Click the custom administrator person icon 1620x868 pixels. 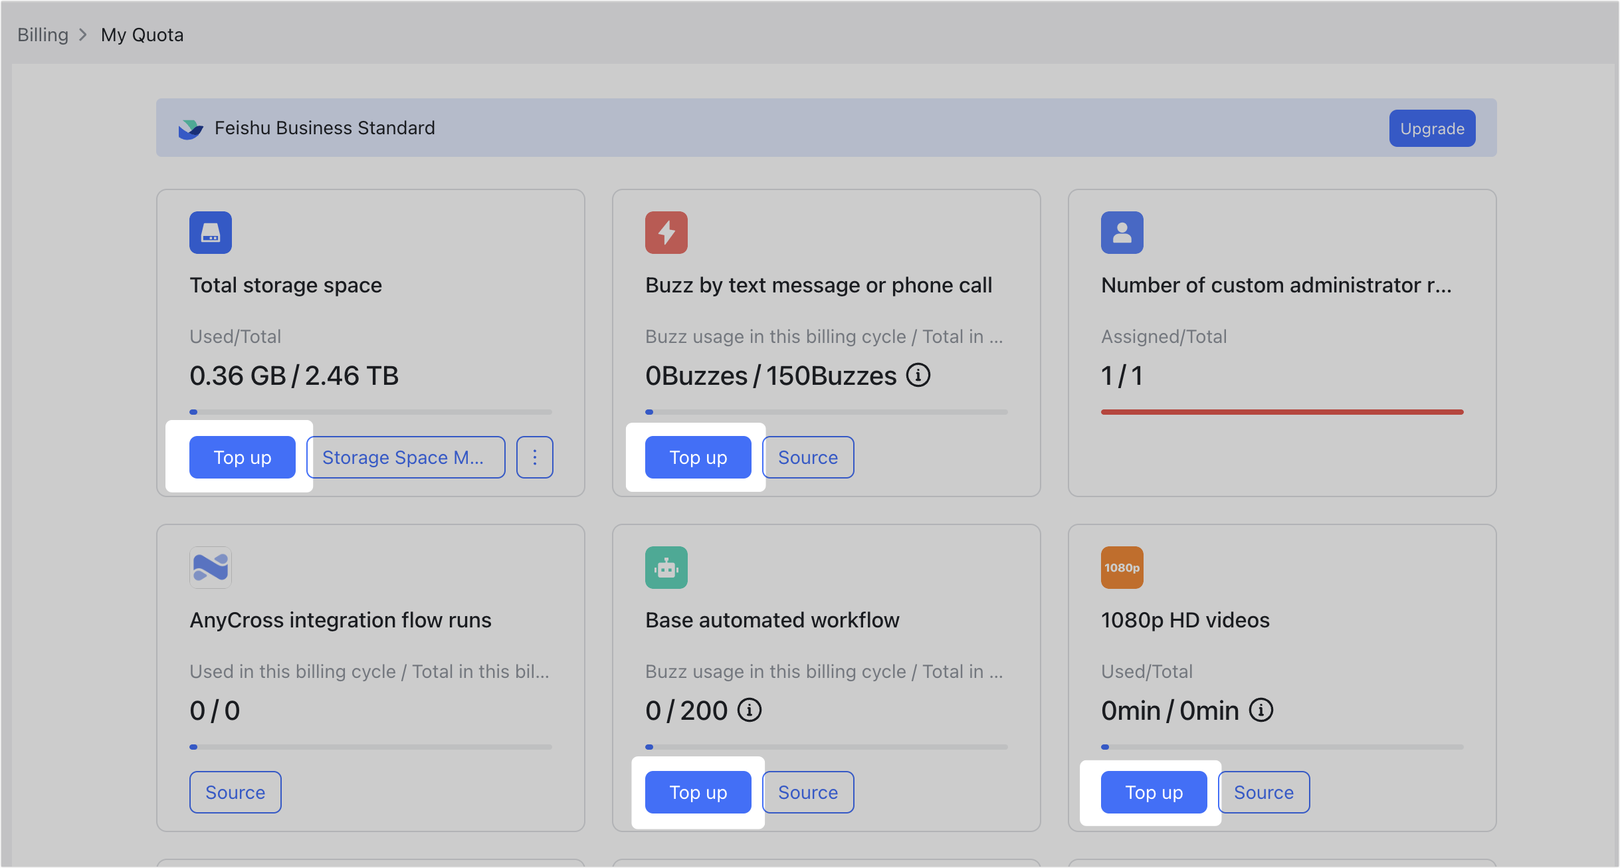tap(1122, 233)
